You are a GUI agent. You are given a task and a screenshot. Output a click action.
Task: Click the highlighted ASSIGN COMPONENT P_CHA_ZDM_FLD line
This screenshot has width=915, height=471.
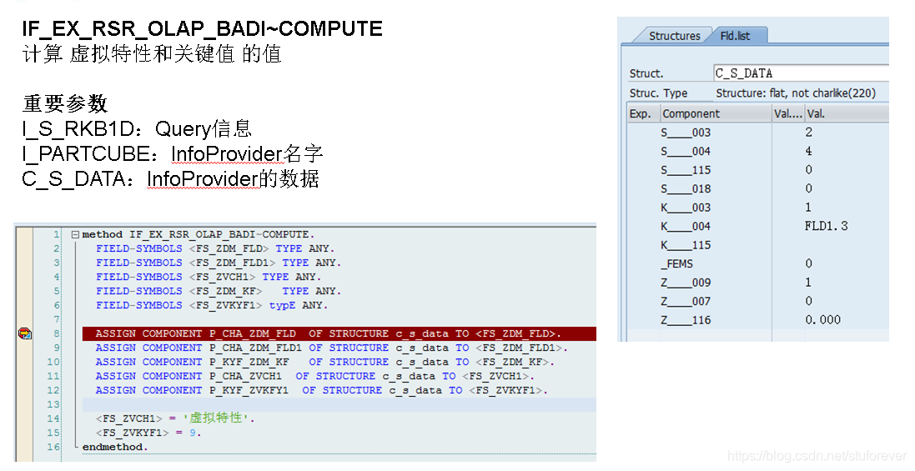(339, 333)
